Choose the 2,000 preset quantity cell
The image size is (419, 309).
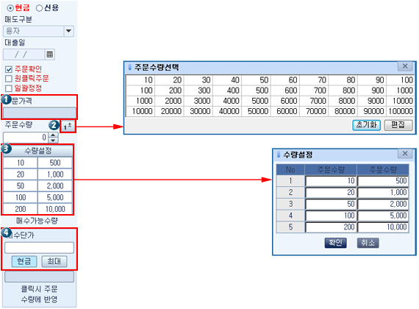pos(55,186)
